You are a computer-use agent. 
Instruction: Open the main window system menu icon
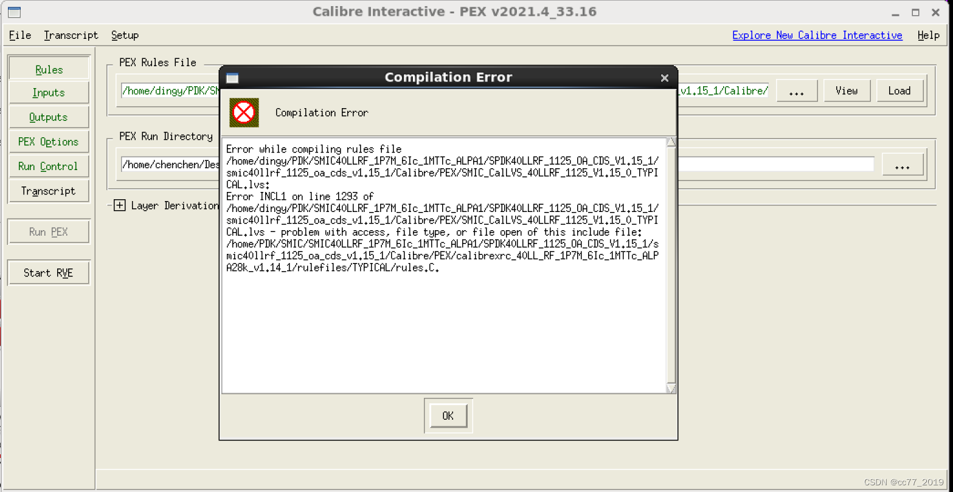click(14, 12)
